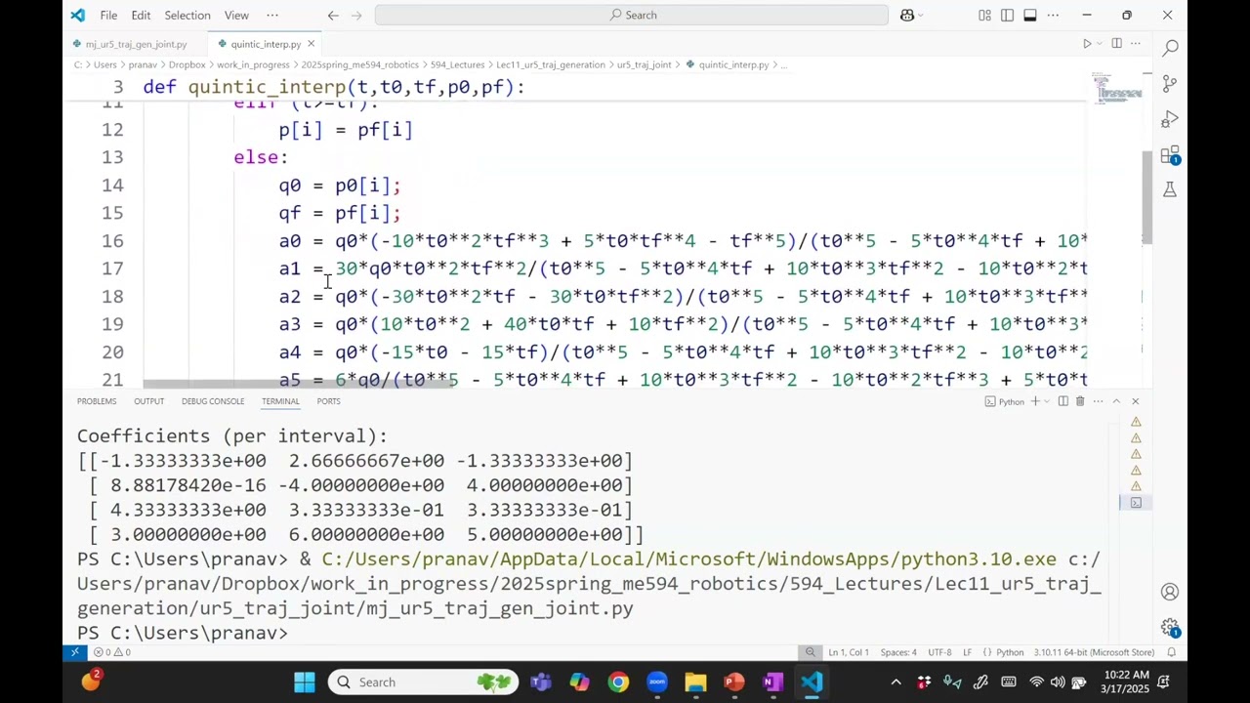Navigate forward with the right arrow
The width and height of the screenshot is (1250, 703).
point(358,15)
